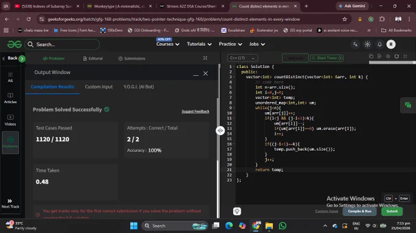Open All Bookmarks folder
The height and width of the screenshot is (233, 416).
pyautogui.click(x=396, y=30)
